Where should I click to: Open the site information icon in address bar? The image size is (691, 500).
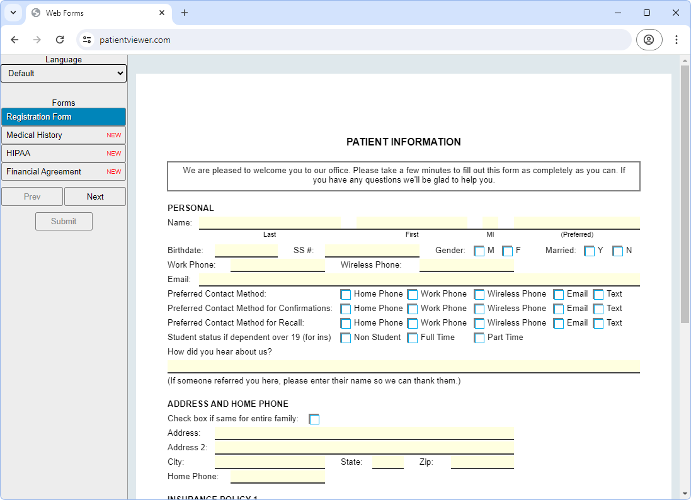pyautogui.click(x=88, y=40)
